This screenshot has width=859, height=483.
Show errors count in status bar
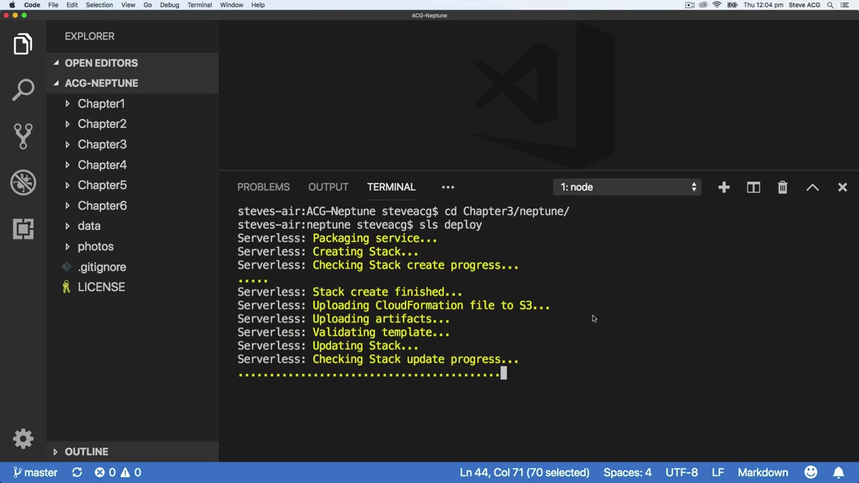click(105, 472)
